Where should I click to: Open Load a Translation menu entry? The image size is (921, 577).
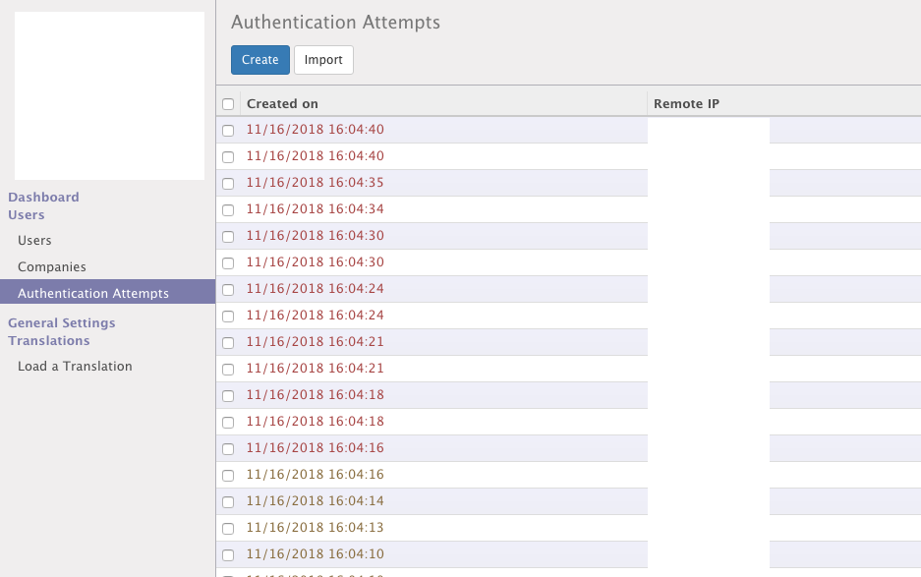click(x=75, y=366)
